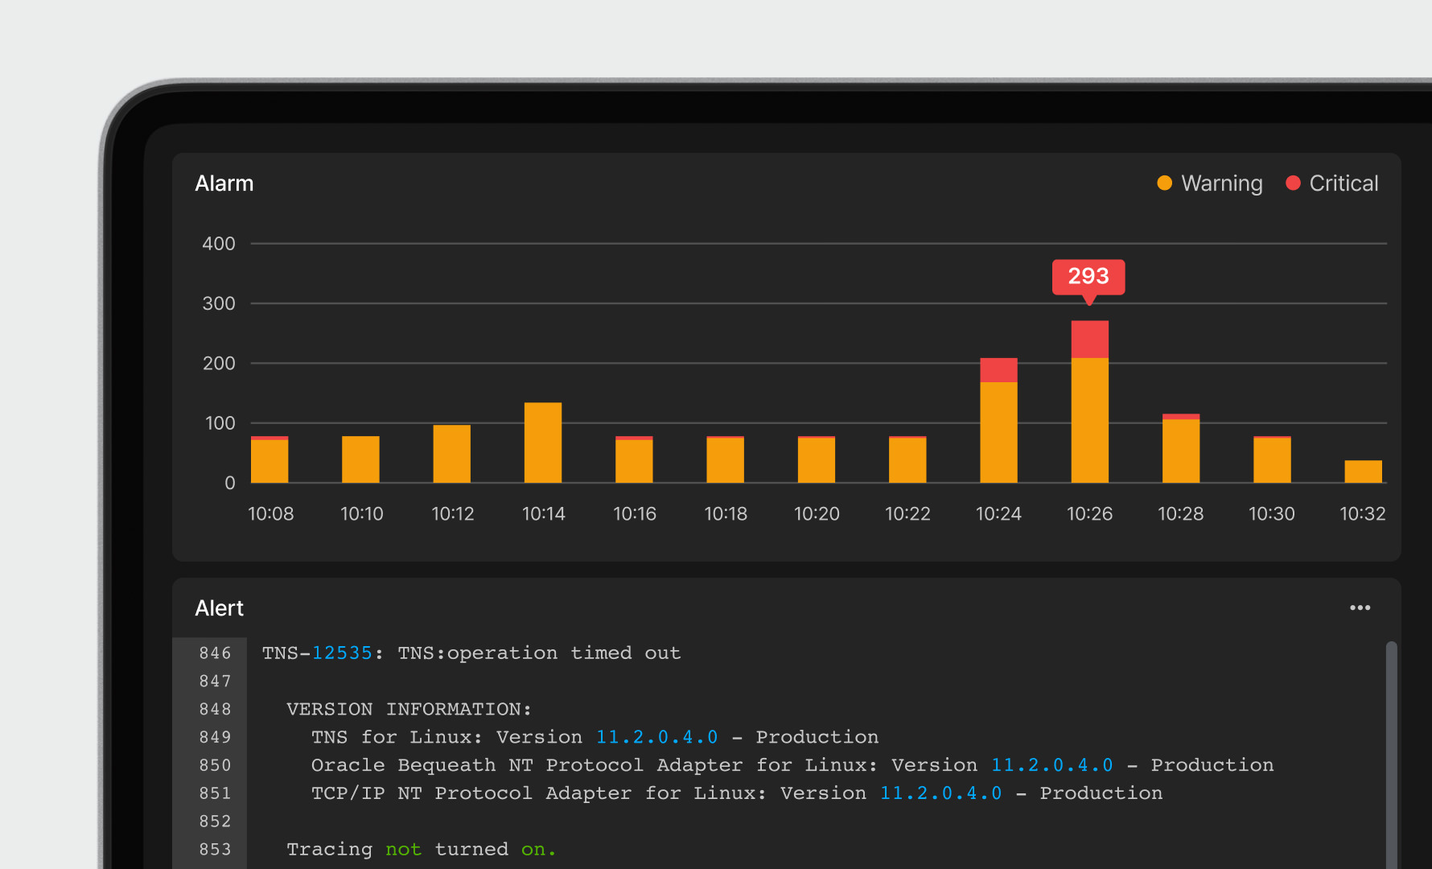Toggle the Warning legend series

[1221, 183]
